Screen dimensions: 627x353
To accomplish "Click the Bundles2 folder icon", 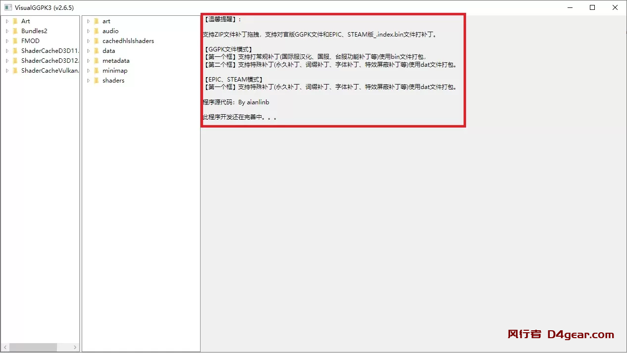I will click(15, 31).
